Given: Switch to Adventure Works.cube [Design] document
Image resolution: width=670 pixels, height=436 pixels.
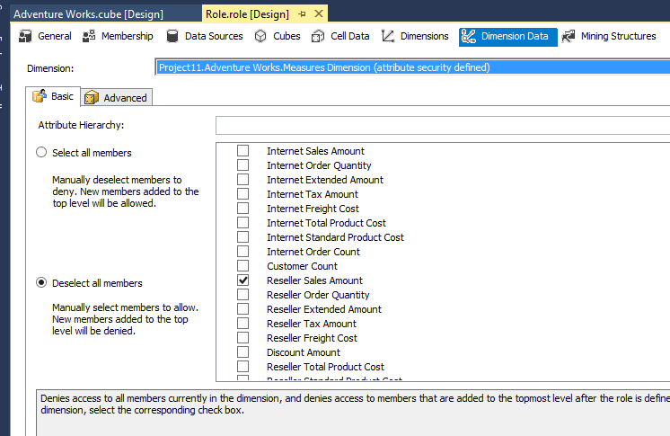Looking at the screenshot, I should [88, 14].
